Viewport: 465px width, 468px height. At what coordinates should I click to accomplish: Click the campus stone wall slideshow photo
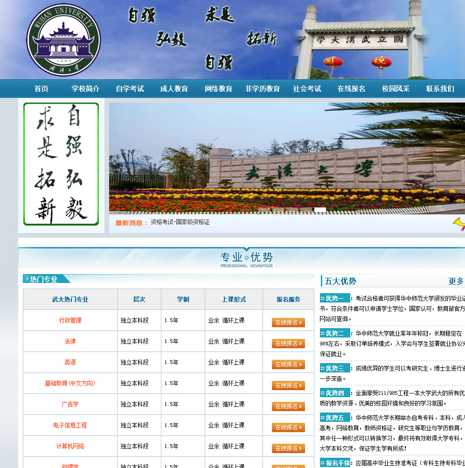[287, 158]
